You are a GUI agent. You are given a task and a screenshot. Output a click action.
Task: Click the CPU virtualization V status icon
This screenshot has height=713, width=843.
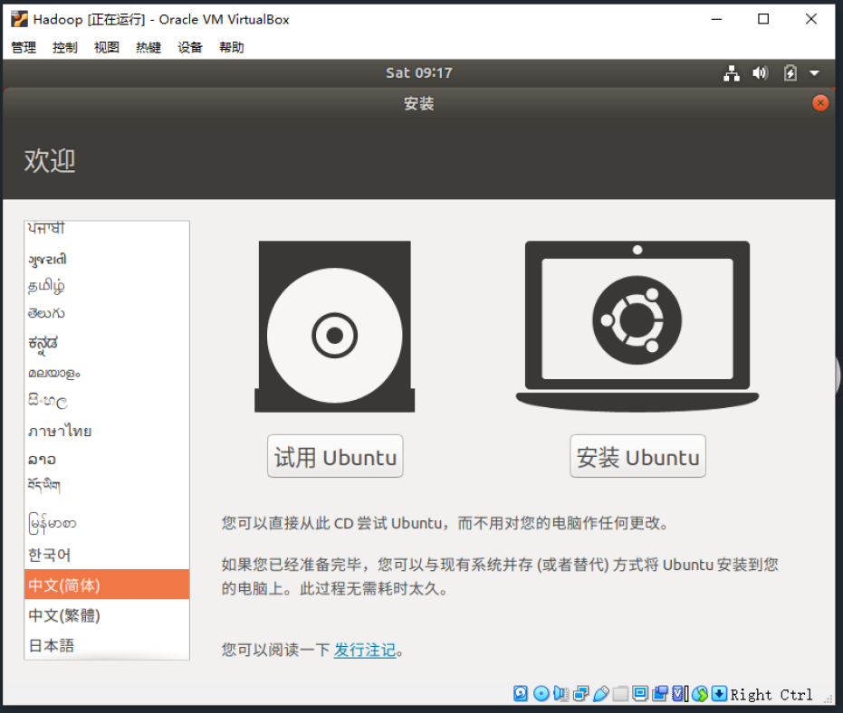(x=677, y=694)
